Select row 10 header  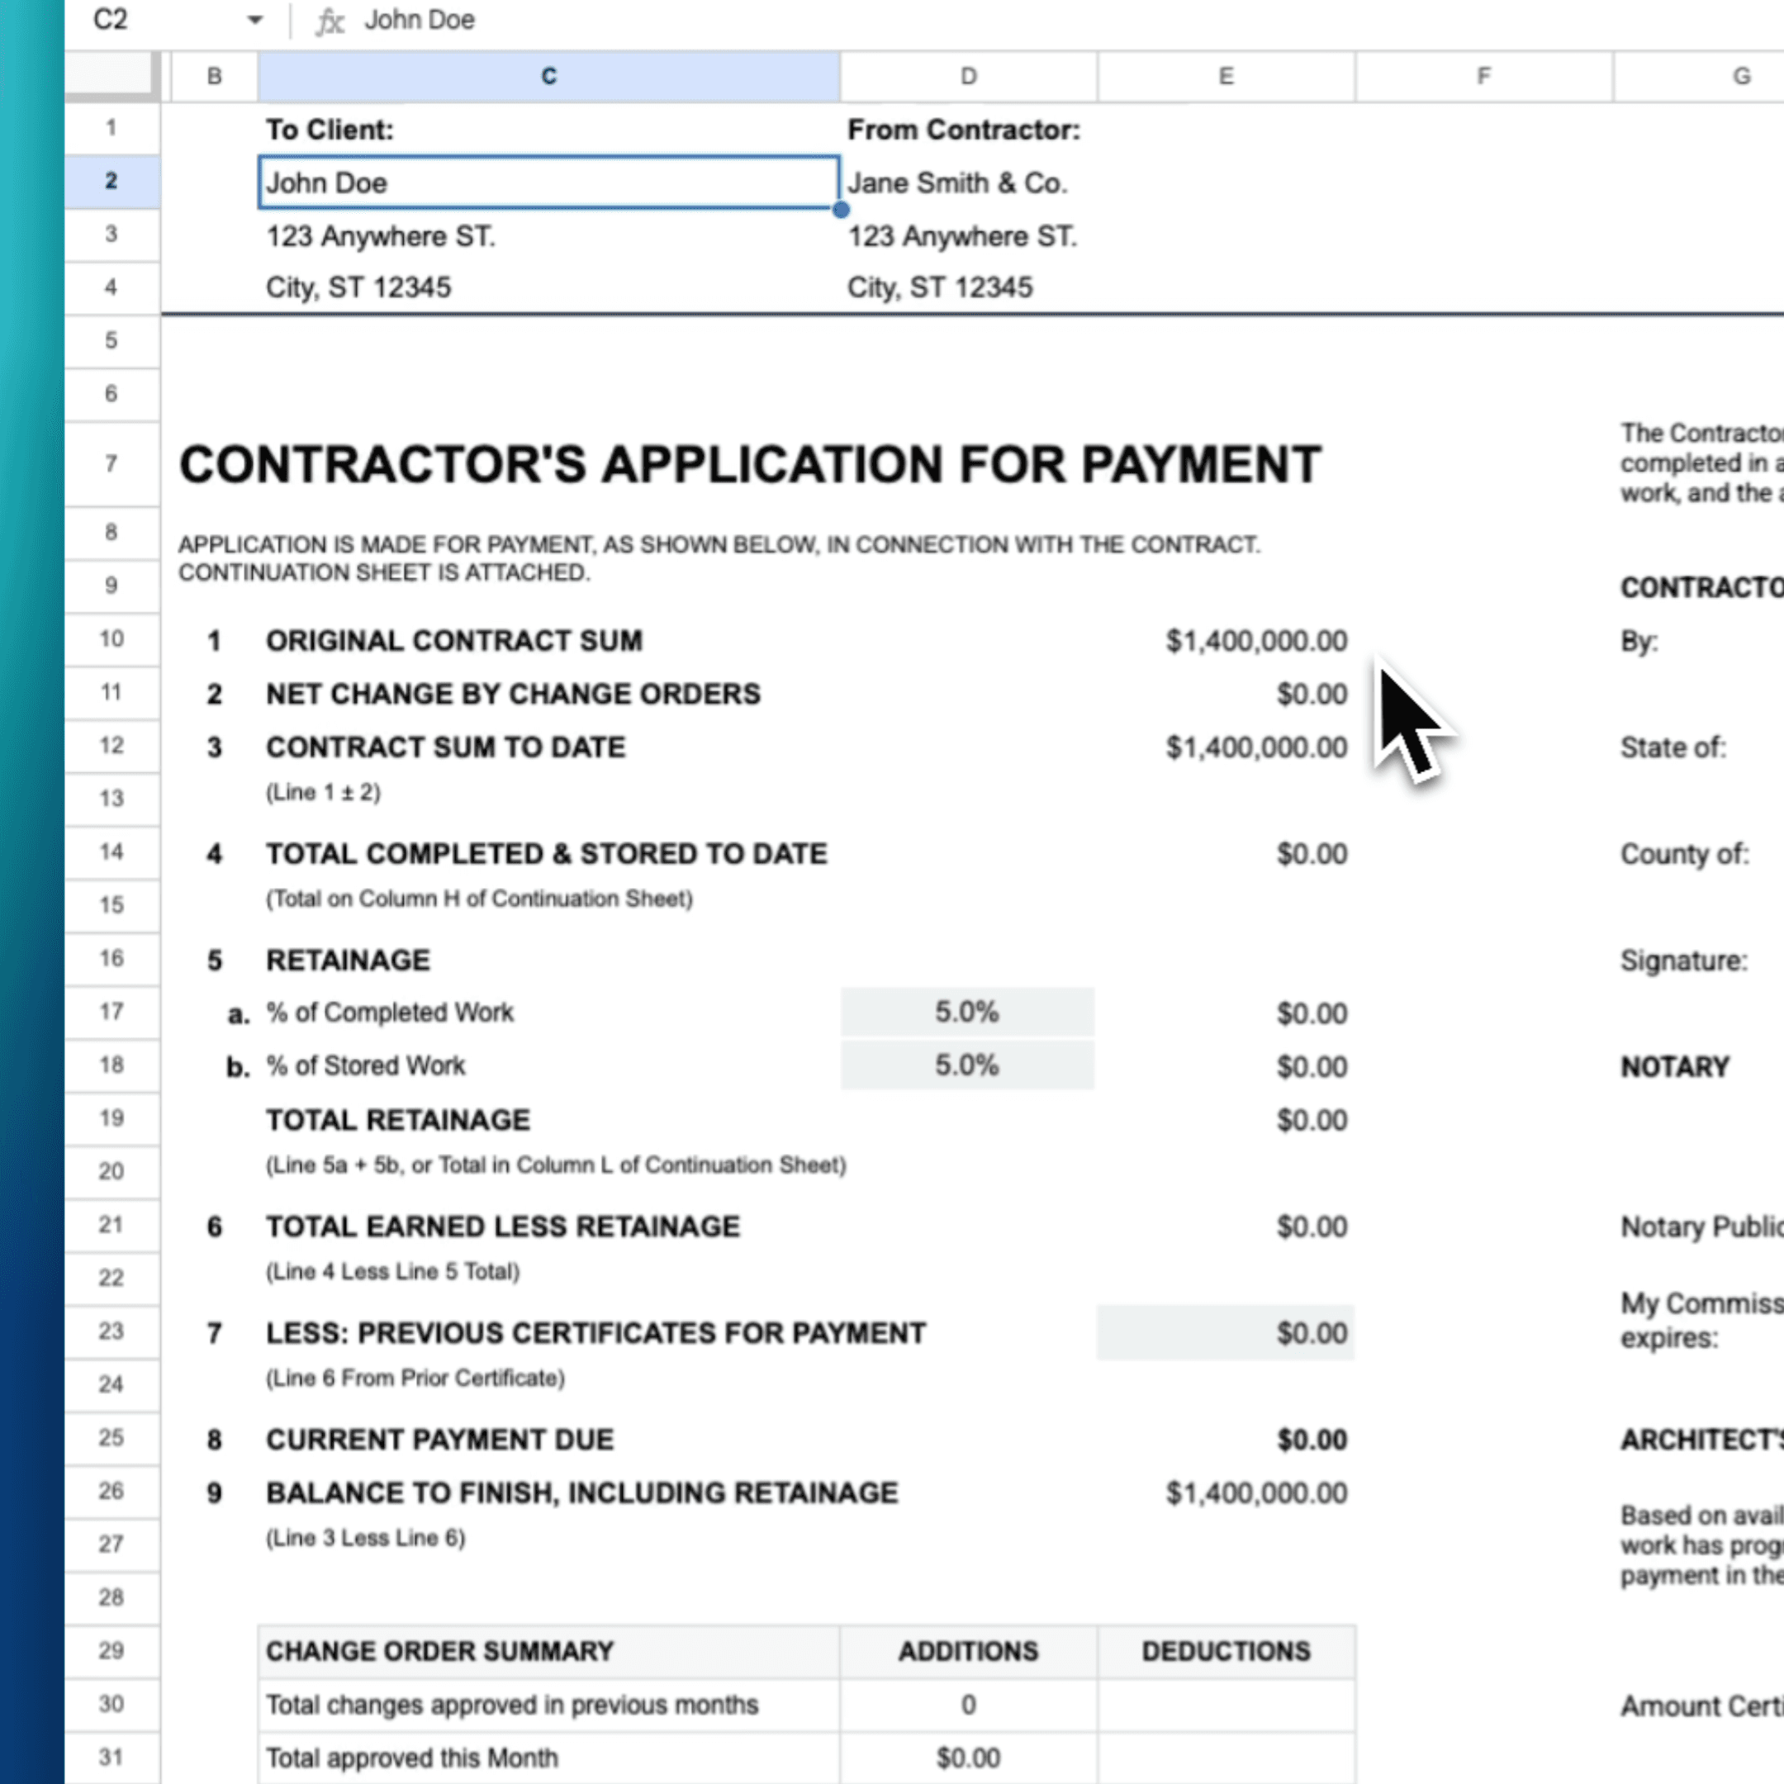(111, 639)
